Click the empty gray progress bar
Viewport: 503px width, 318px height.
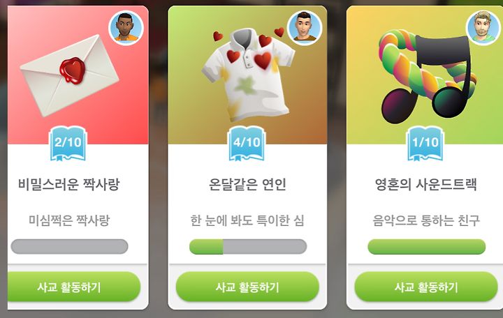[69, 247]
